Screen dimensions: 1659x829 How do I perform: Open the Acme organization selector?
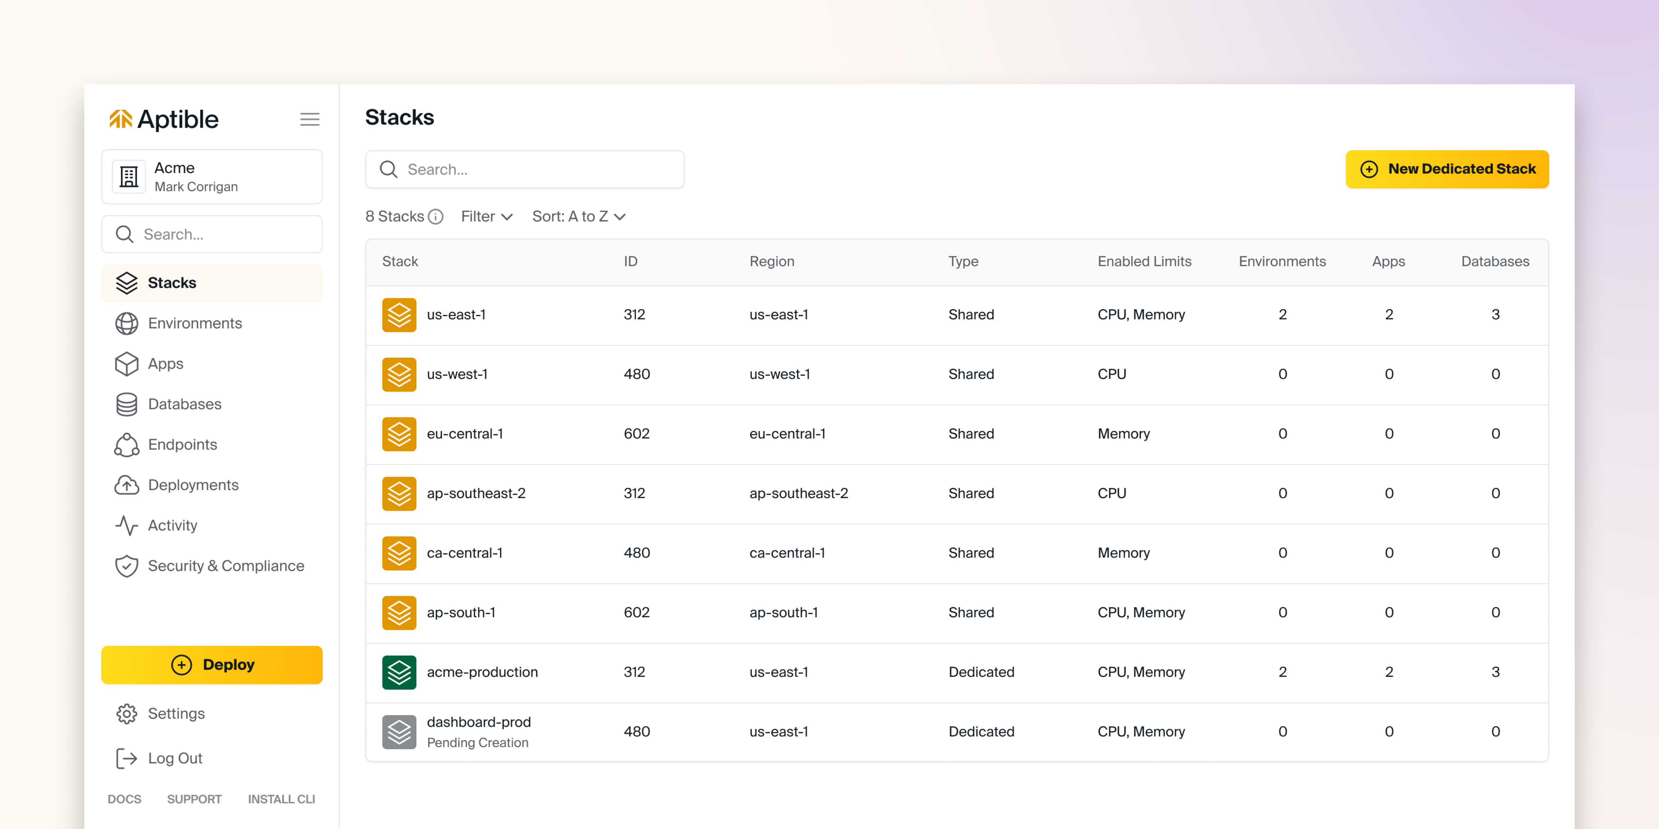212,177
